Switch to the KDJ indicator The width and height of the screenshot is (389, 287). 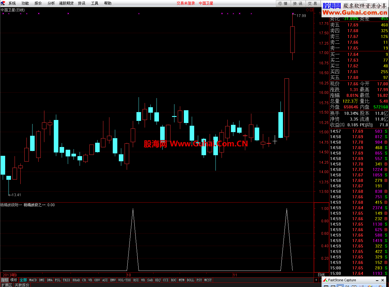(x=158, y=280)
